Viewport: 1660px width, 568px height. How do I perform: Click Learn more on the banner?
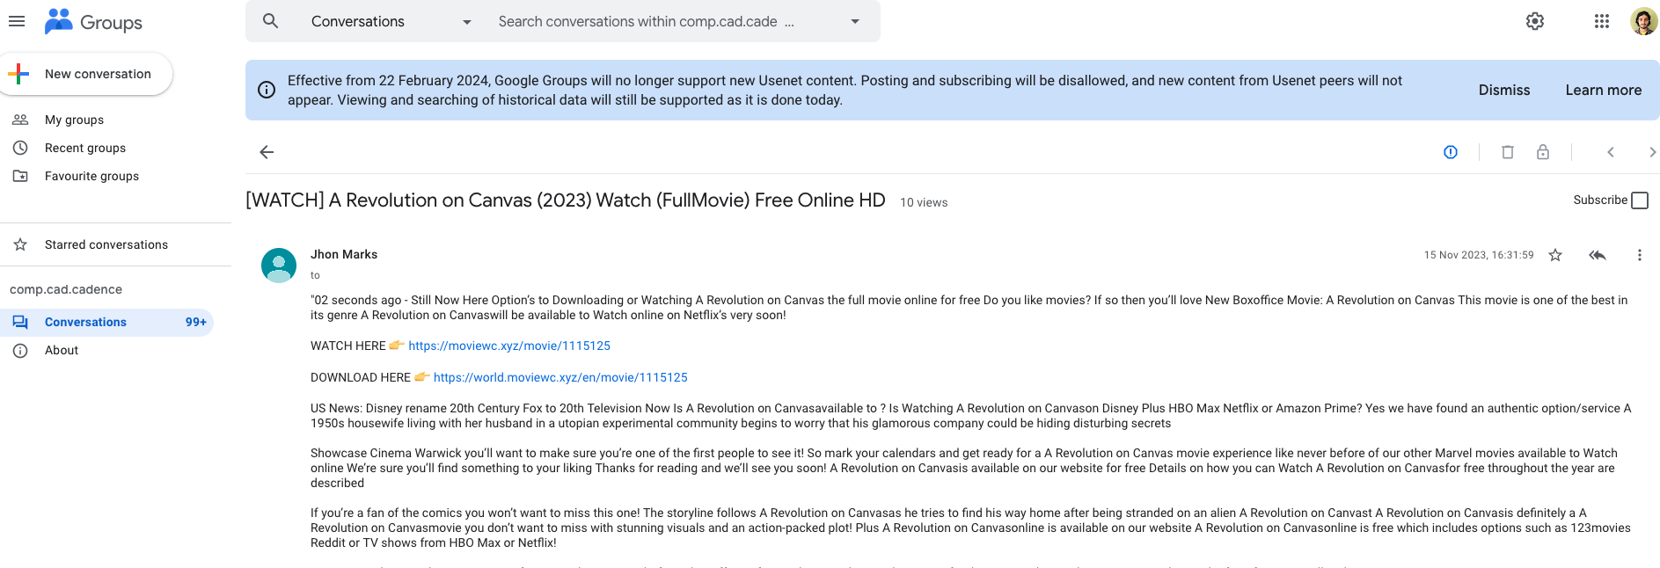point(1603,90)
